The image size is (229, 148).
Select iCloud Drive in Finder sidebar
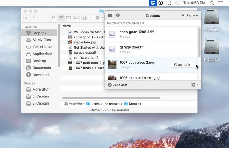click(x=42, y=47)
